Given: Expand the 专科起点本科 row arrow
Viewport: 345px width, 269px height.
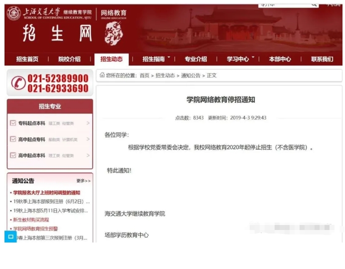Looking at the screenshot, I should click(88, 123).
